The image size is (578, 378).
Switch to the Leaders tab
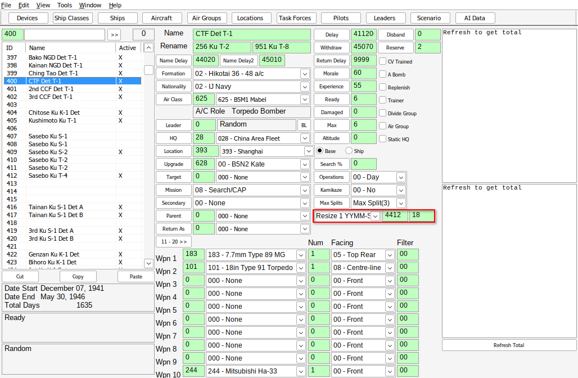click(x=385, y=18)
